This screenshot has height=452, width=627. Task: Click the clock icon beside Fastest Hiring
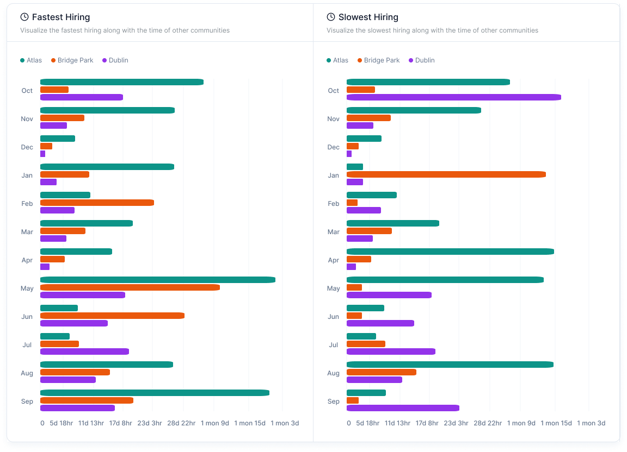[x=24, y=17]
